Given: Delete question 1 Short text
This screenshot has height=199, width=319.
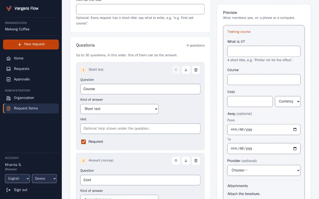Looking at the screenshot, I should pyautogui.click(x=196, y=70).
